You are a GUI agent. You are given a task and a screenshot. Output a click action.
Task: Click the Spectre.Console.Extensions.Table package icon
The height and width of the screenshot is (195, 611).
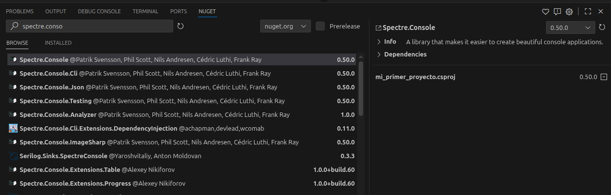(13, 170)
